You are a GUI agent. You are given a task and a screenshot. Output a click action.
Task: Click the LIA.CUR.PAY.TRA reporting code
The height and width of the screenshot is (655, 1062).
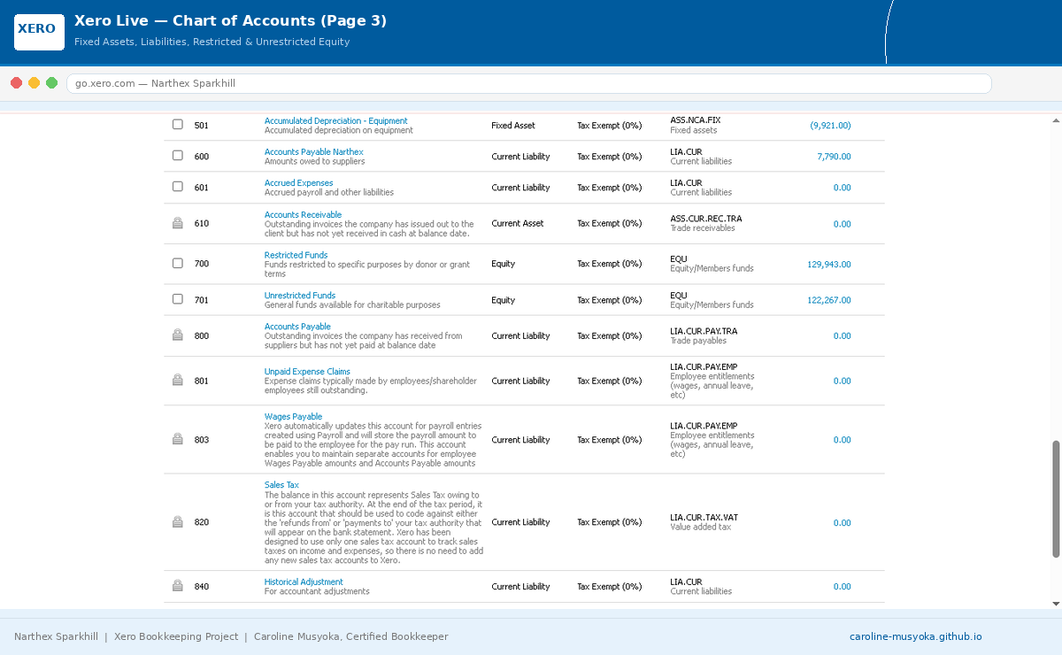(704, 331)
